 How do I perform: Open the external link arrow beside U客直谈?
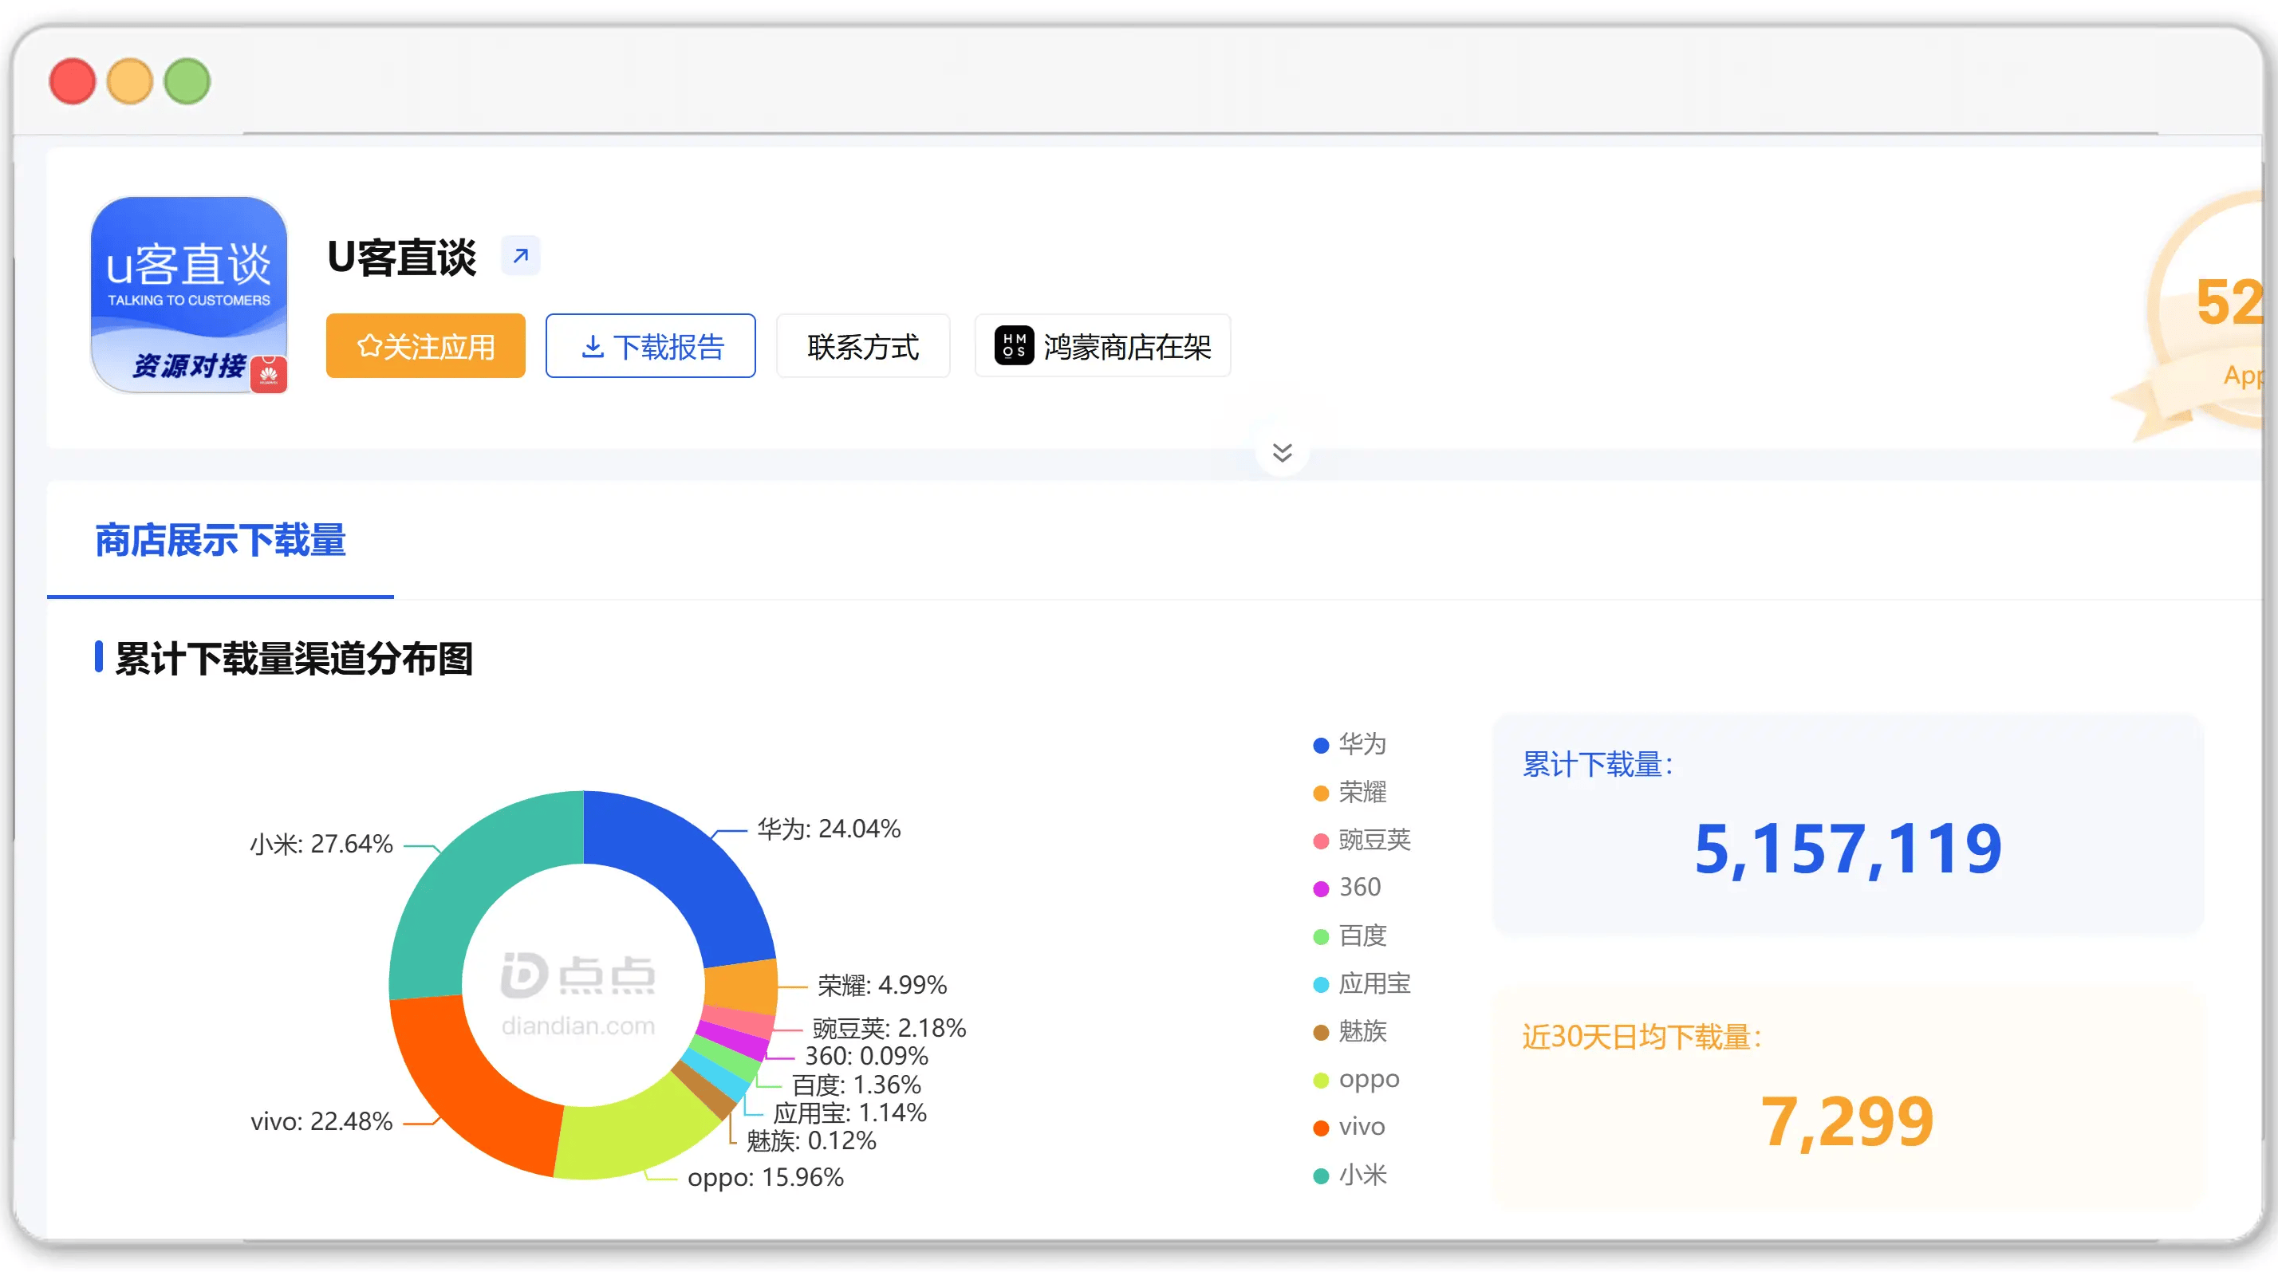pyautogui.click(x=521, y=256)
